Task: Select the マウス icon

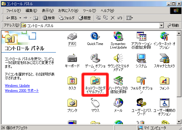Action: click(x=95, y=105)
